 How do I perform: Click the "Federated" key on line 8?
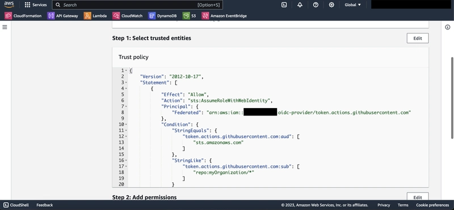click(x=187, y=113)
